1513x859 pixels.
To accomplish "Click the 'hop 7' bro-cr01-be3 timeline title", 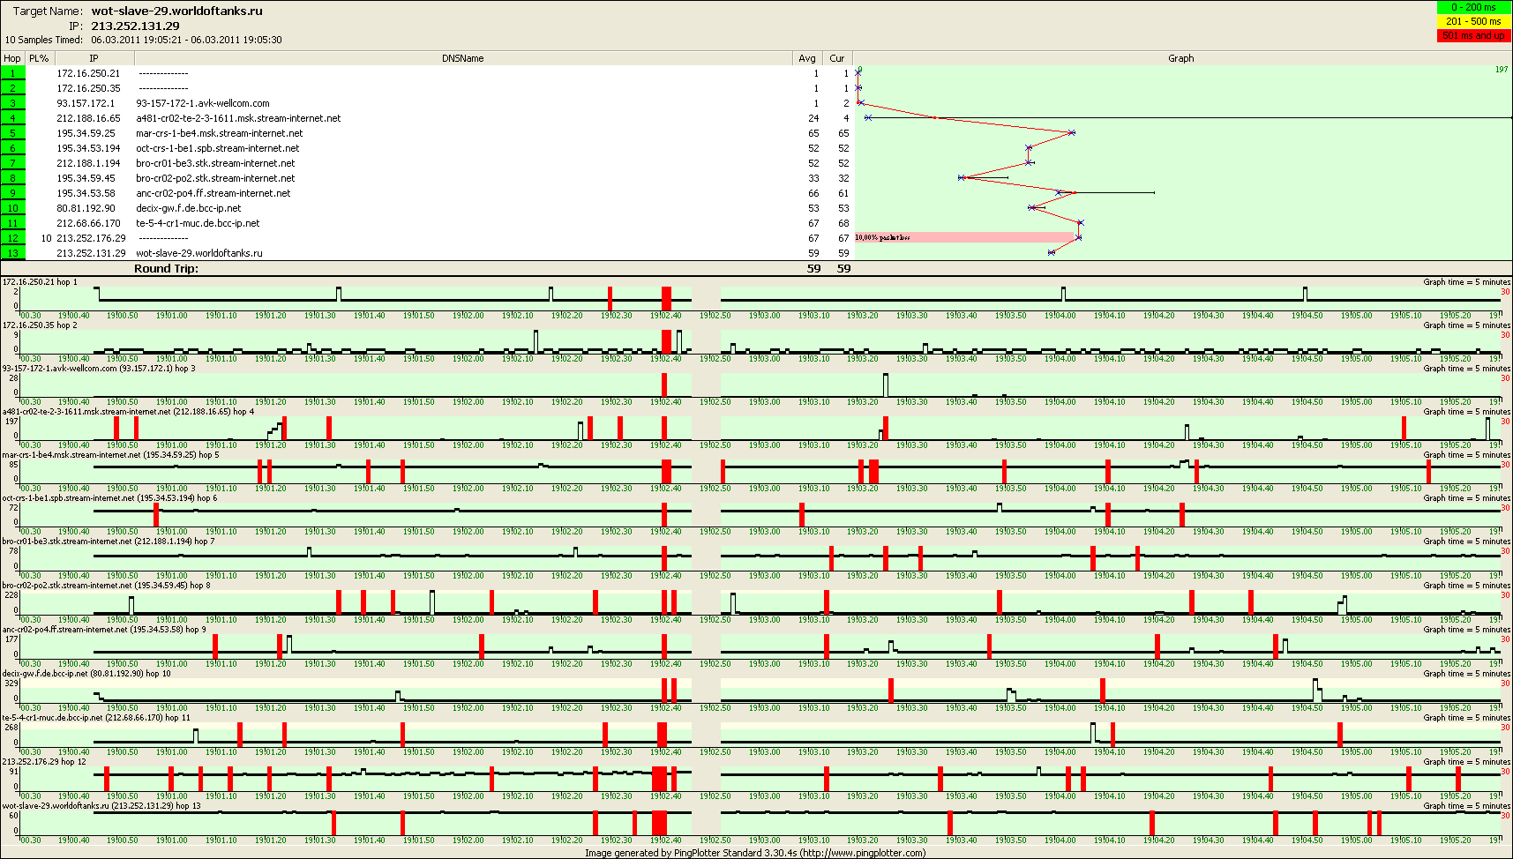I will [109, 542].
